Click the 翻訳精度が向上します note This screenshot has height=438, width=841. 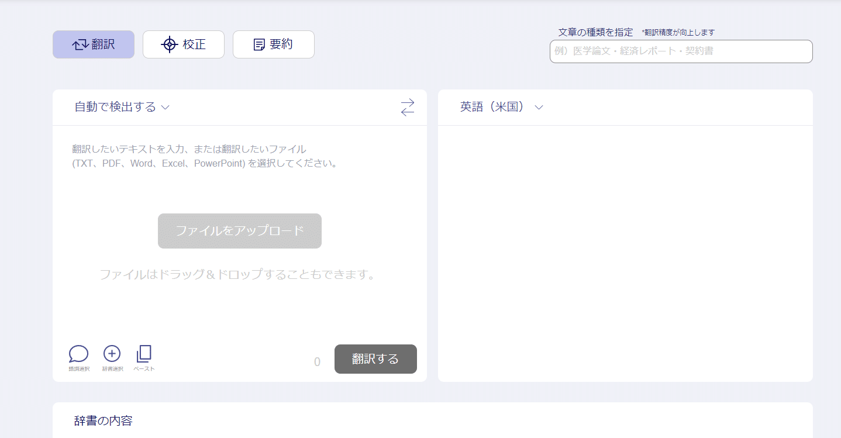[678, 33]
